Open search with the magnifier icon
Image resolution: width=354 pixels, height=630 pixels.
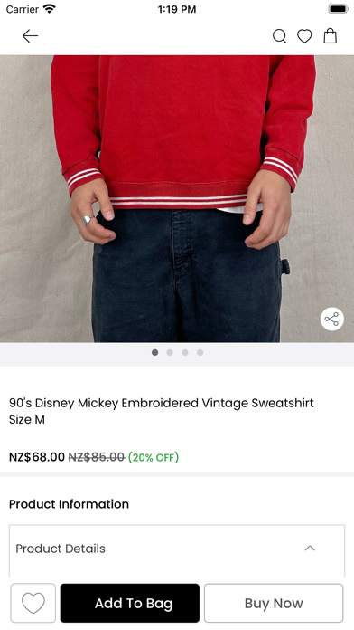(x=279, y=36)
